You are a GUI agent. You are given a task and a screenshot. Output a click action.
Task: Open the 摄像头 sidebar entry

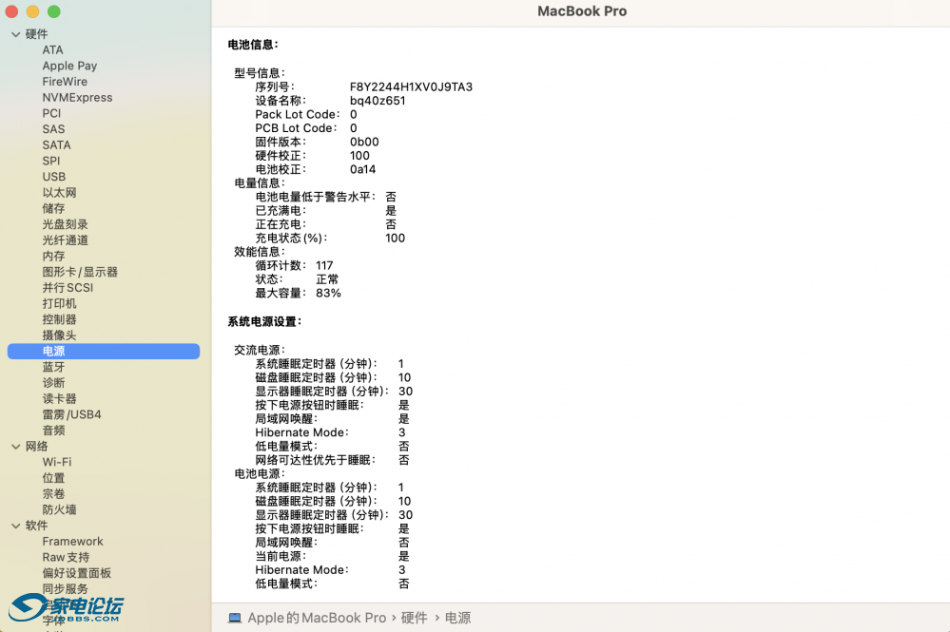59,335
